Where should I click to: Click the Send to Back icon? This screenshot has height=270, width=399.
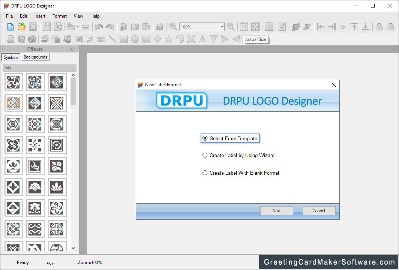point(307,27)
